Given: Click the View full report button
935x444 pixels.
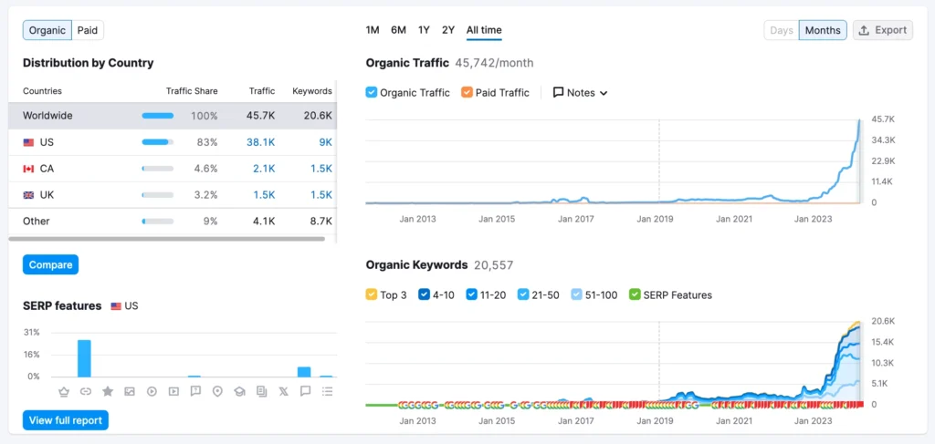Looking at the screenshot, I should [66, 420].
